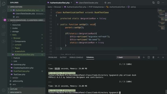Expand the OUTLINE section
This screenshot has height=94, width=167.
point(26,89)
